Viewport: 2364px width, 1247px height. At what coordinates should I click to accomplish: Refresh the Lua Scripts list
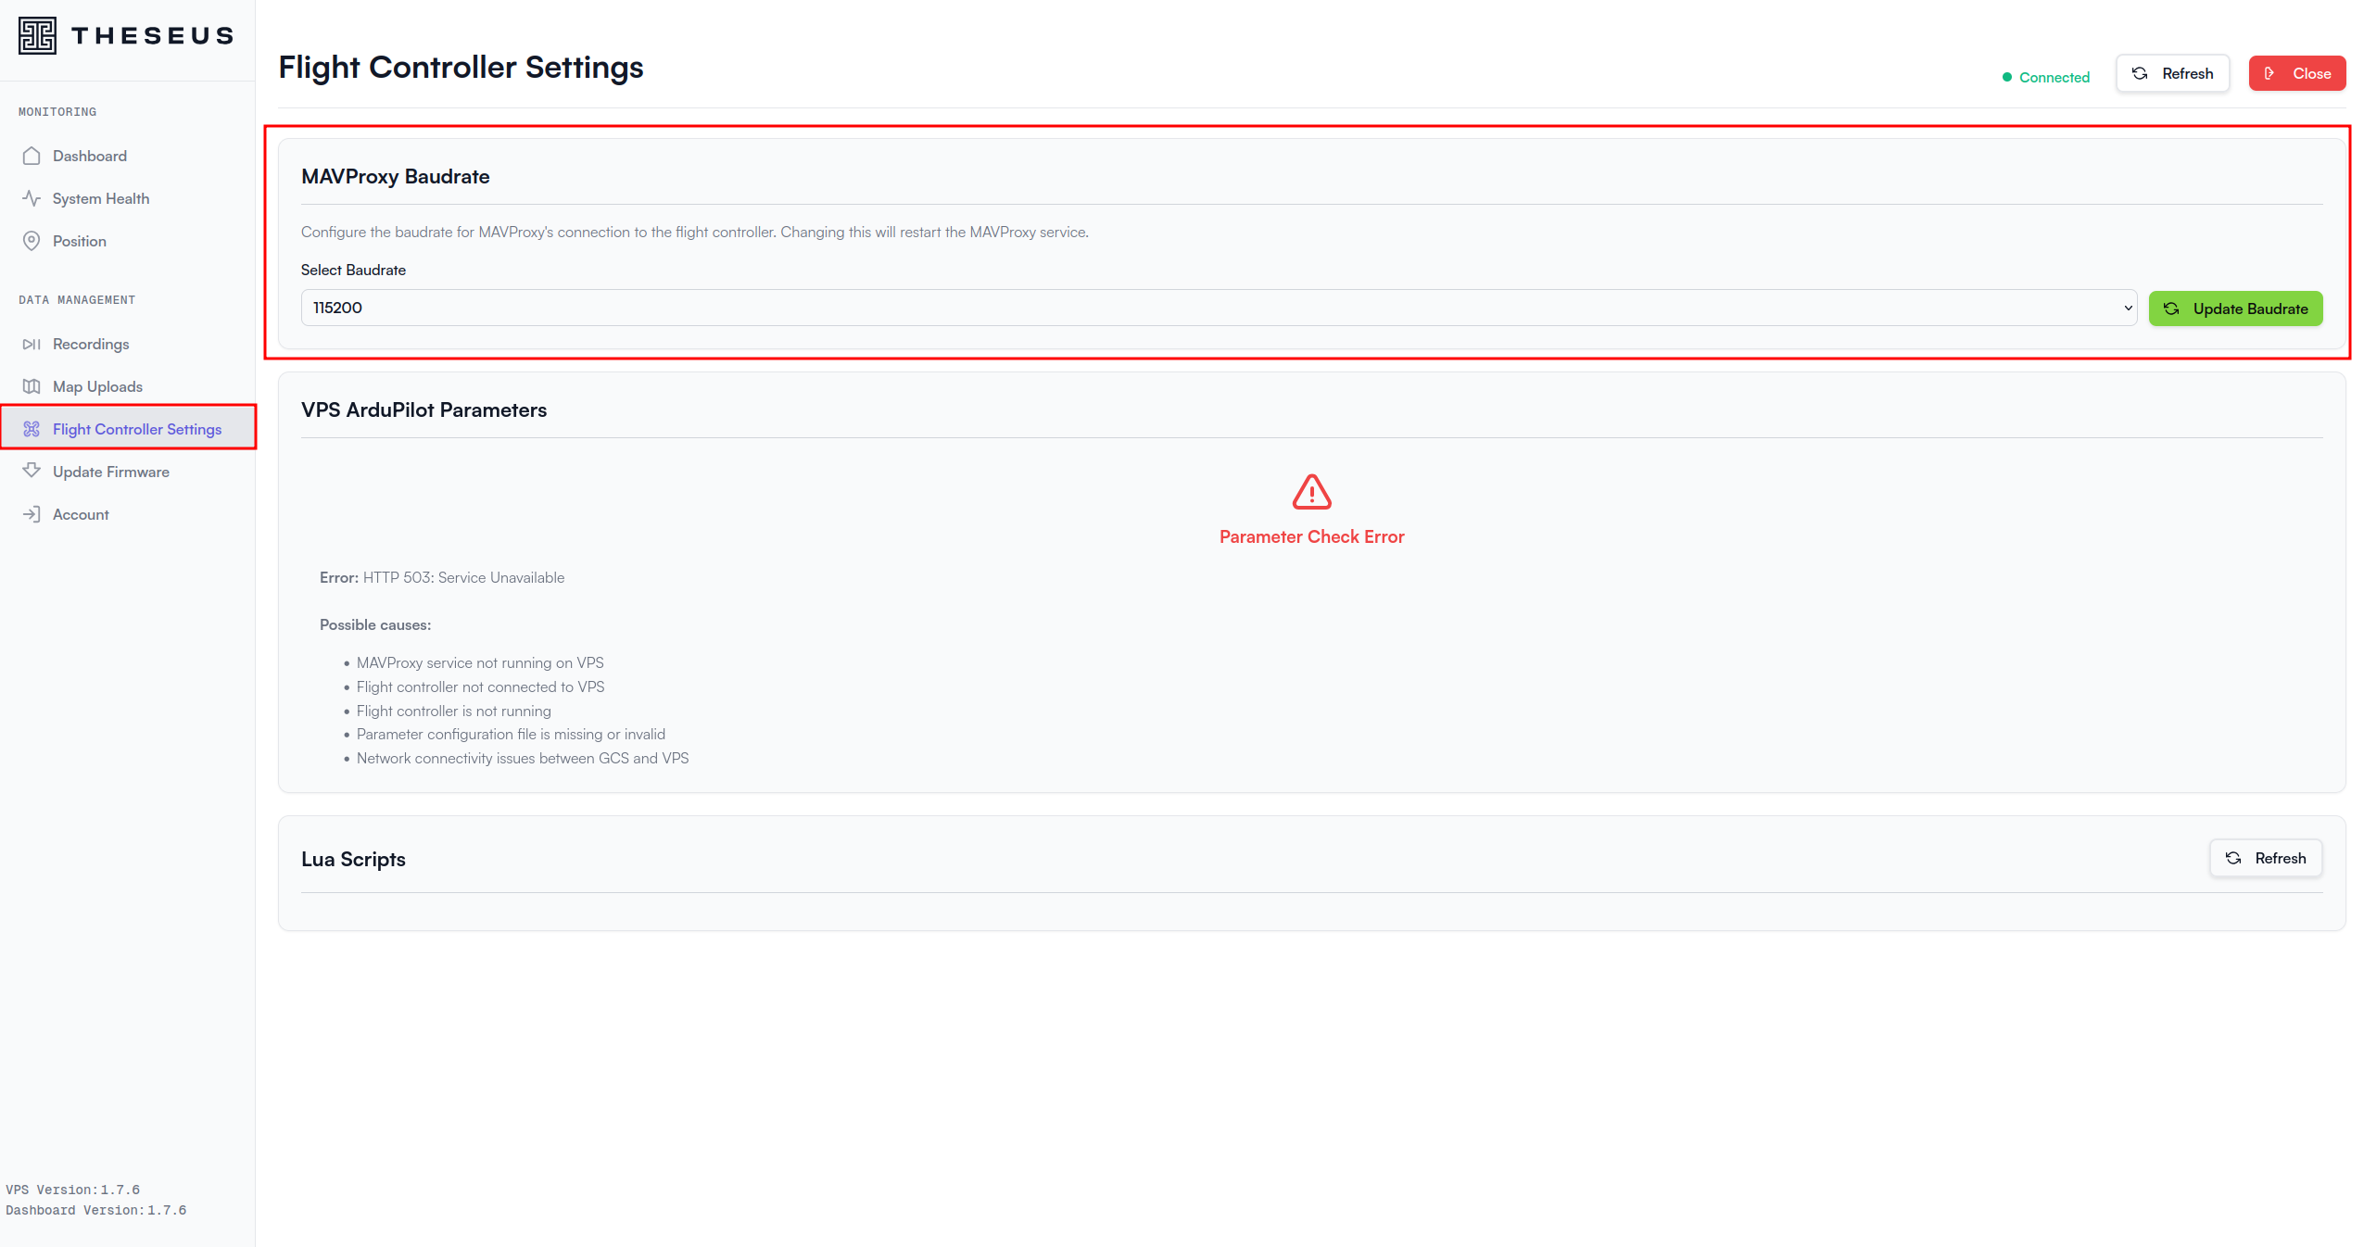click(2265, 858)
